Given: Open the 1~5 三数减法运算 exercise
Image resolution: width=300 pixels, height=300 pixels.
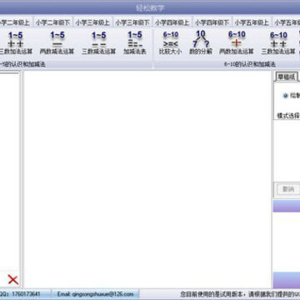Looking at the screenshot, I should point(99,42).
